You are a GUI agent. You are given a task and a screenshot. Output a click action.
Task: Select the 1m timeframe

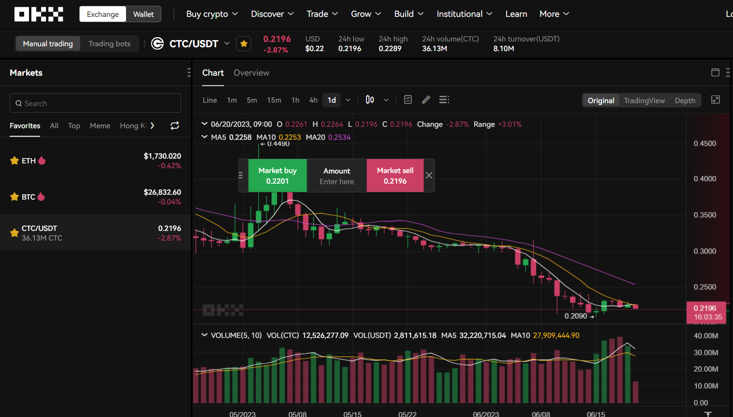click(232, 100)
